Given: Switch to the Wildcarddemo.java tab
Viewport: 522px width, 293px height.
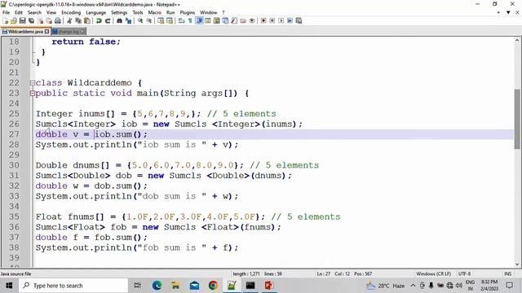Looking at the screenshot, I should [x=25, y=32].
